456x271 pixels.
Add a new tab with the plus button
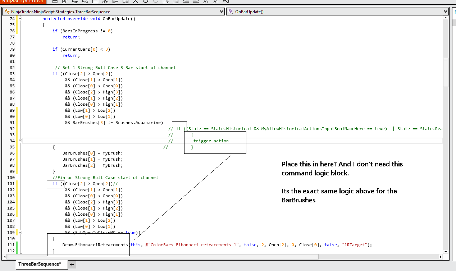coord(72,265)
